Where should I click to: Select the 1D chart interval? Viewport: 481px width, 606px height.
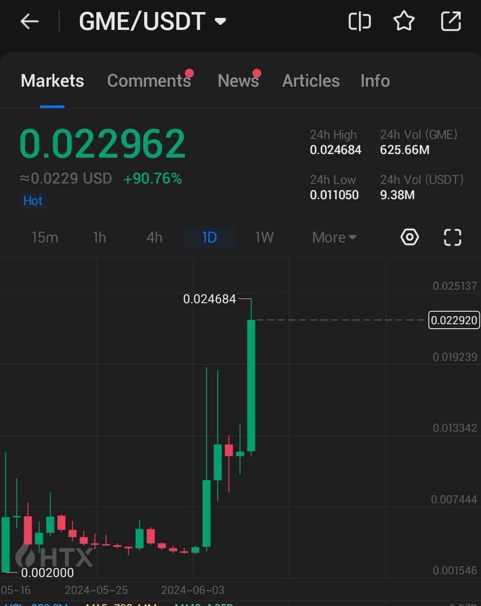click(209, 237)
